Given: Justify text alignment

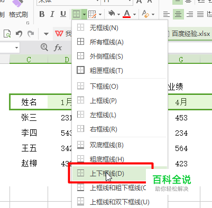Looking at the screenshot, I should (200, 14).
